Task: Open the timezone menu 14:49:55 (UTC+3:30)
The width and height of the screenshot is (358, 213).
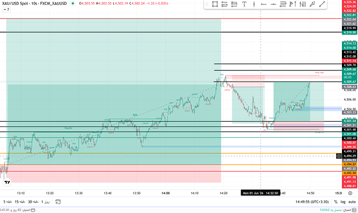Action: 312,202
